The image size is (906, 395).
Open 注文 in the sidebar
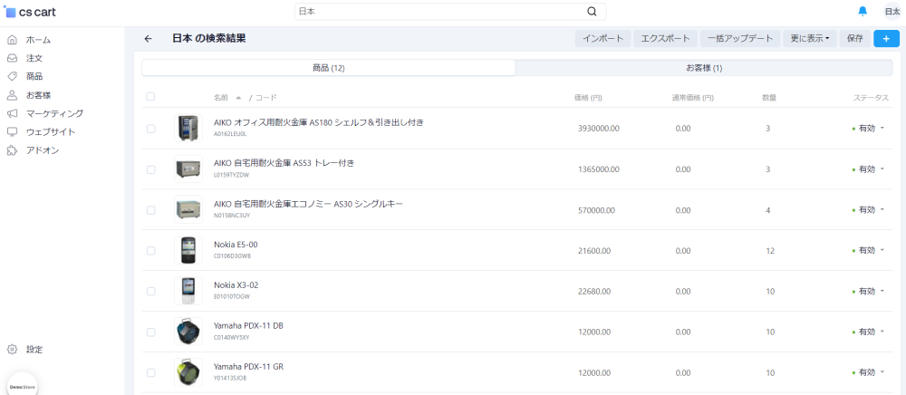point(34,58)
